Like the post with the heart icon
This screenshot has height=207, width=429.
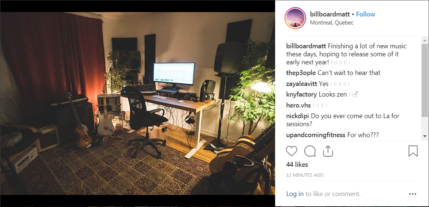coord(292,151)
